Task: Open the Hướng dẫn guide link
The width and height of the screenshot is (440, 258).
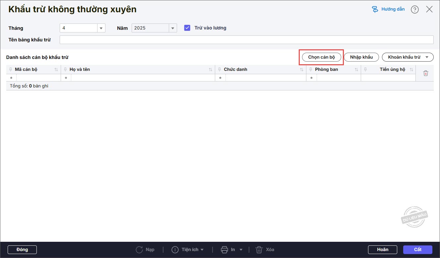Action: click(388, 9)
